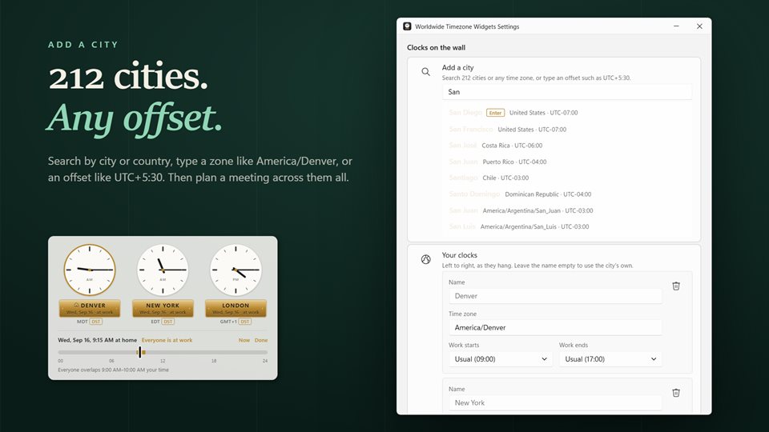This screenshot has height=432, width=769.
Task: Click the Enter badge beside San Diego
Action: (x=495, y=113)
